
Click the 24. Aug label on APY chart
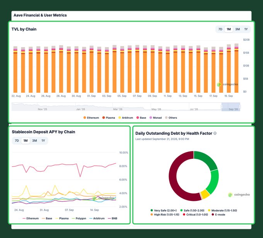(19, 210)
